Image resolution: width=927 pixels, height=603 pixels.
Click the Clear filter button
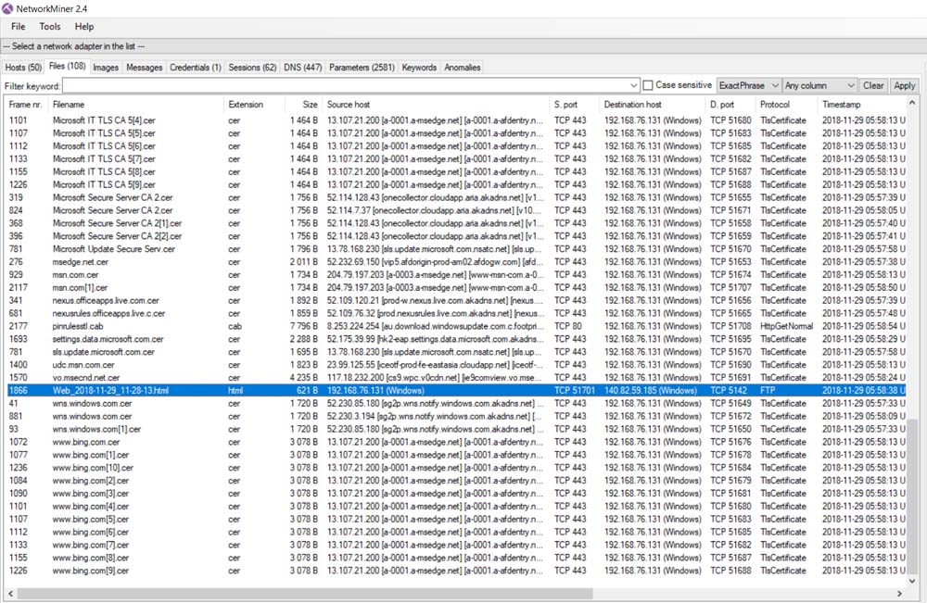click(873, 85)
